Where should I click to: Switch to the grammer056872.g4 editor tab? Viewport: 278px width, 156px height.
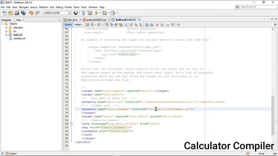pyautogui.click(x=96, y=20)
